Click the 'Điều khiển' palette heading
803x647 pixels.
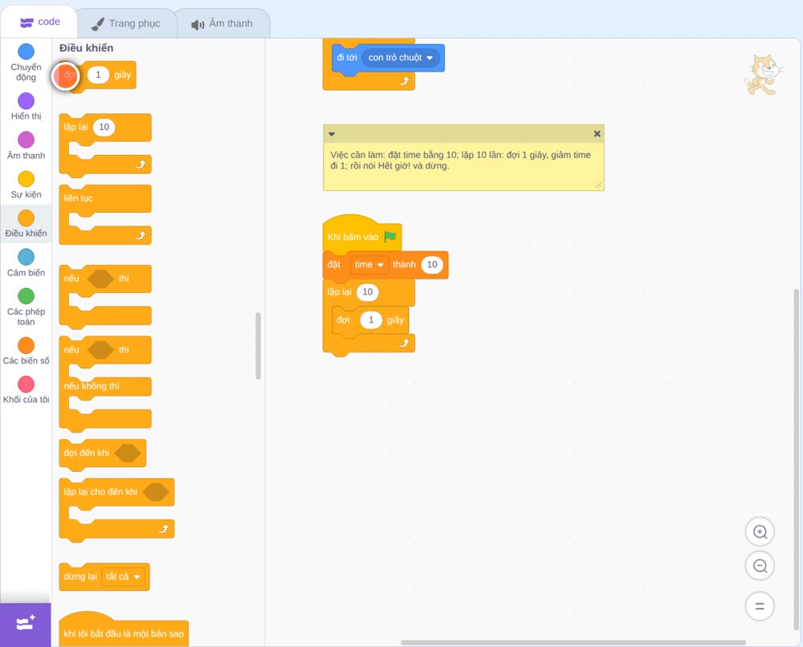[x=86, y=48]
